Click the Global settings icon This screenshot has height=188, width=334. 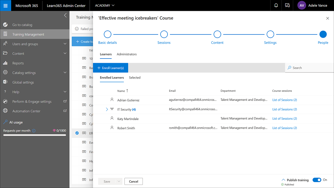pyautogui.click(x=5, y=82)
